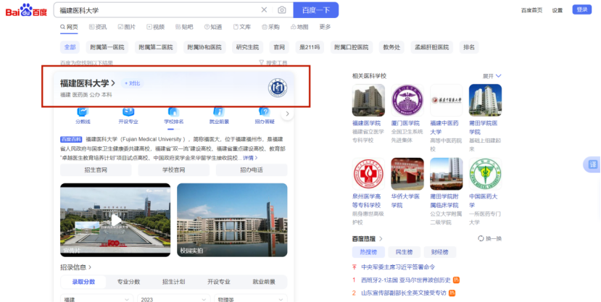This screenshot has width=601, height=302.
Task: Click the 招办电话 button
Action: (252, 170)
